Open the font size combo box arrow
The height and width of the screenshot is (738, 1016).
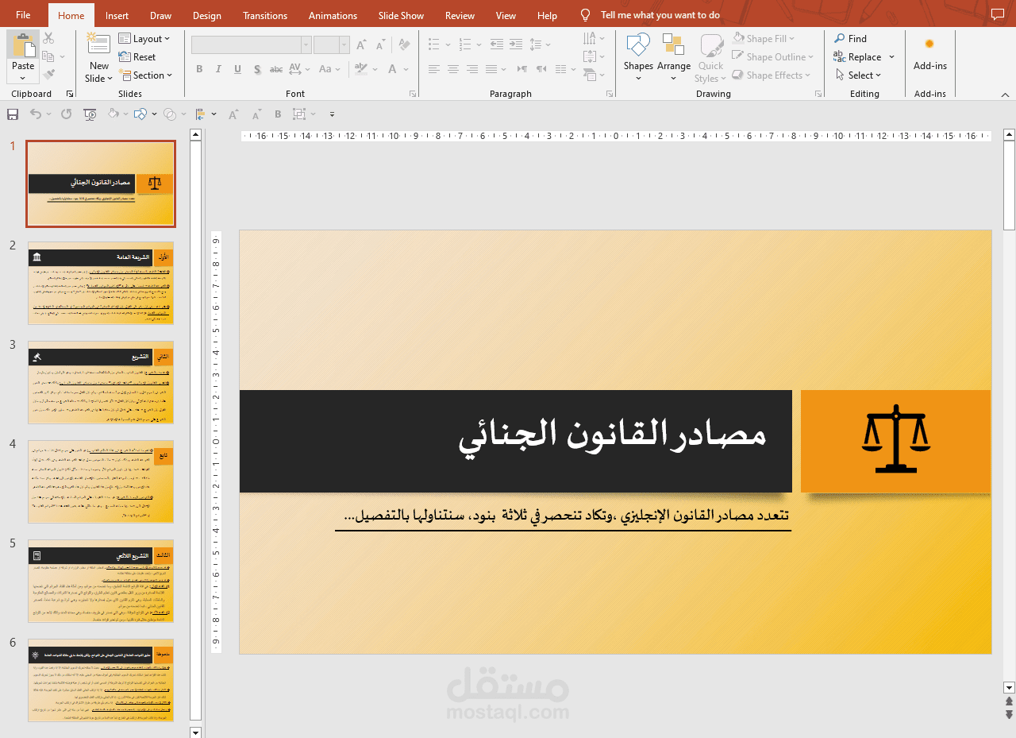tap(344, 45)
